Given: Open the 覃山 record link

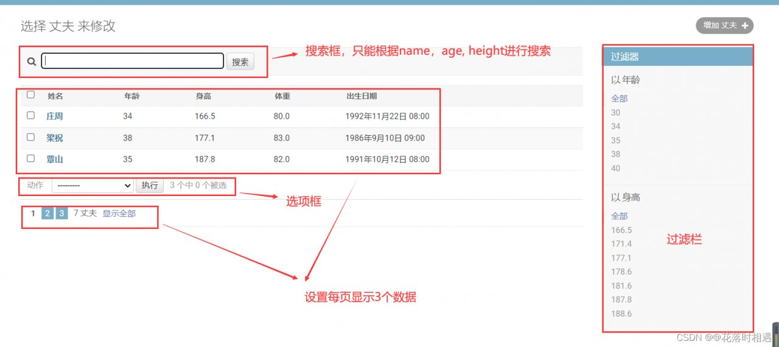Looking at the screenshot, I should (55, 159).
